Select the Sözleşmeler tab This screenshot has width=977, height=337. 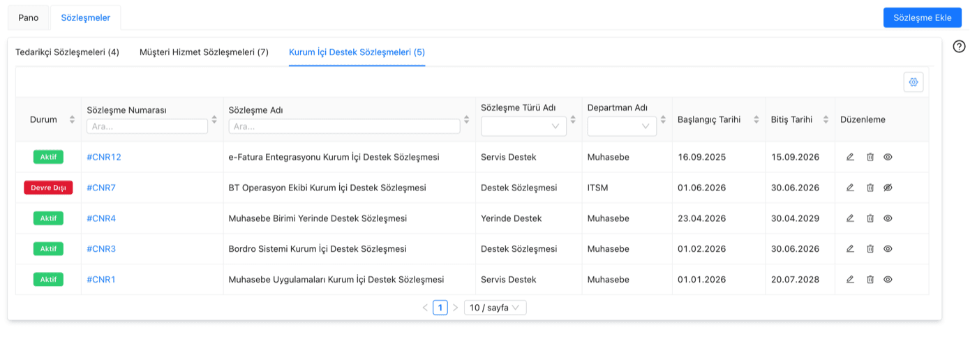coord(86,17)
